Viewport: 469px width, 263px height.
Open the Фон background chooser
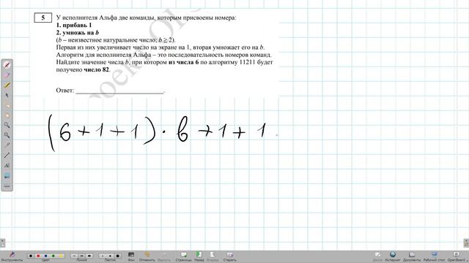pyautogui.click(x=131, y=256)
